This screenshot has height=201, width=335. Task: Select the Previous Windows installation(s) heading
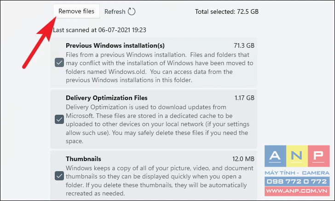pos(115,45)
